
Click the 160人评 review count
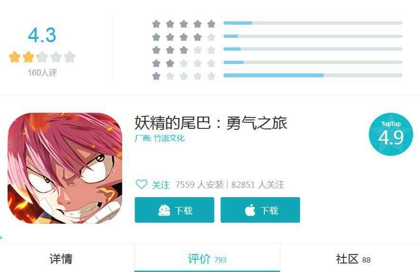[x=43, y=73]
